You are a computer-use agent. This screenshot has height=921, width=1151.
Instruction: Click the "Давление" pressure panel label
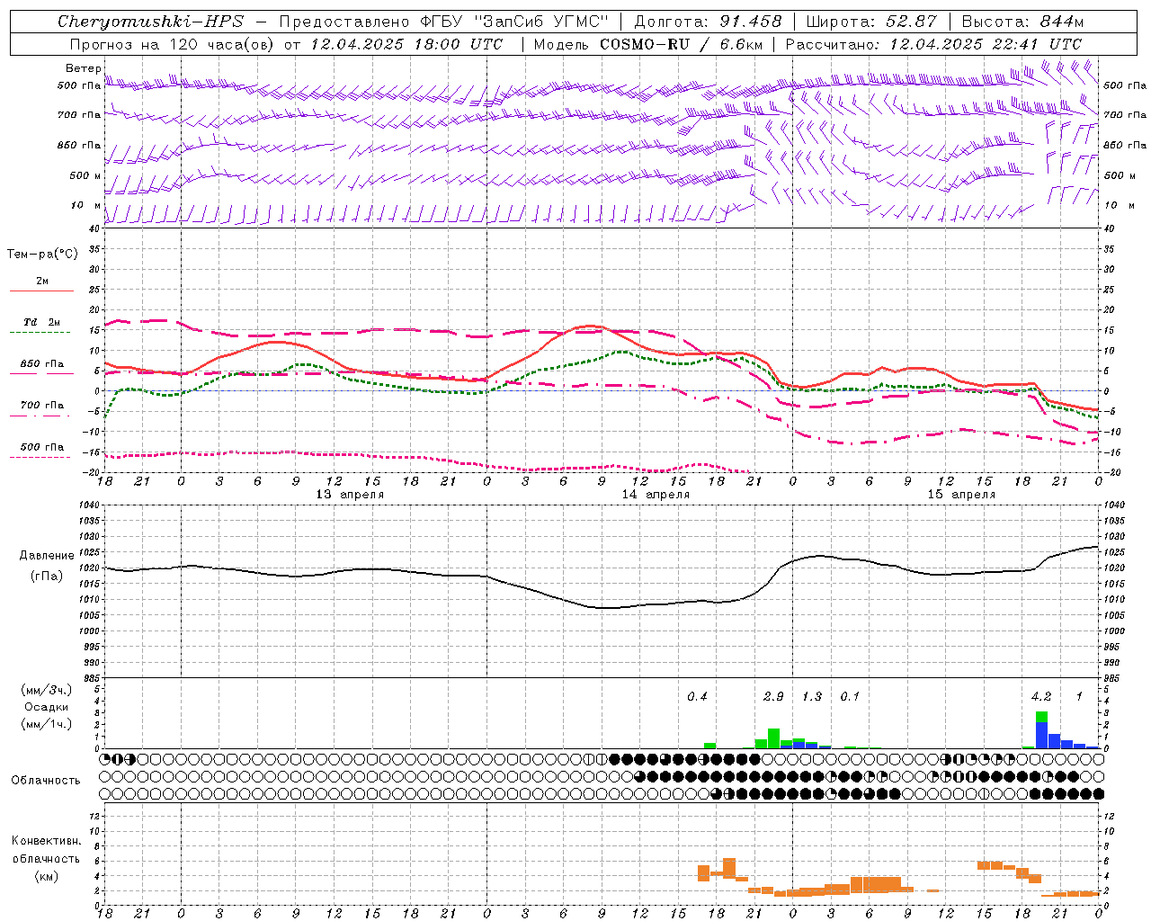click(47, 556)
